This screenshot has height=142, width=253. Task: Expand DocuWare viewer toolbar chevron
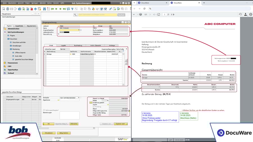tap(134, 15)
